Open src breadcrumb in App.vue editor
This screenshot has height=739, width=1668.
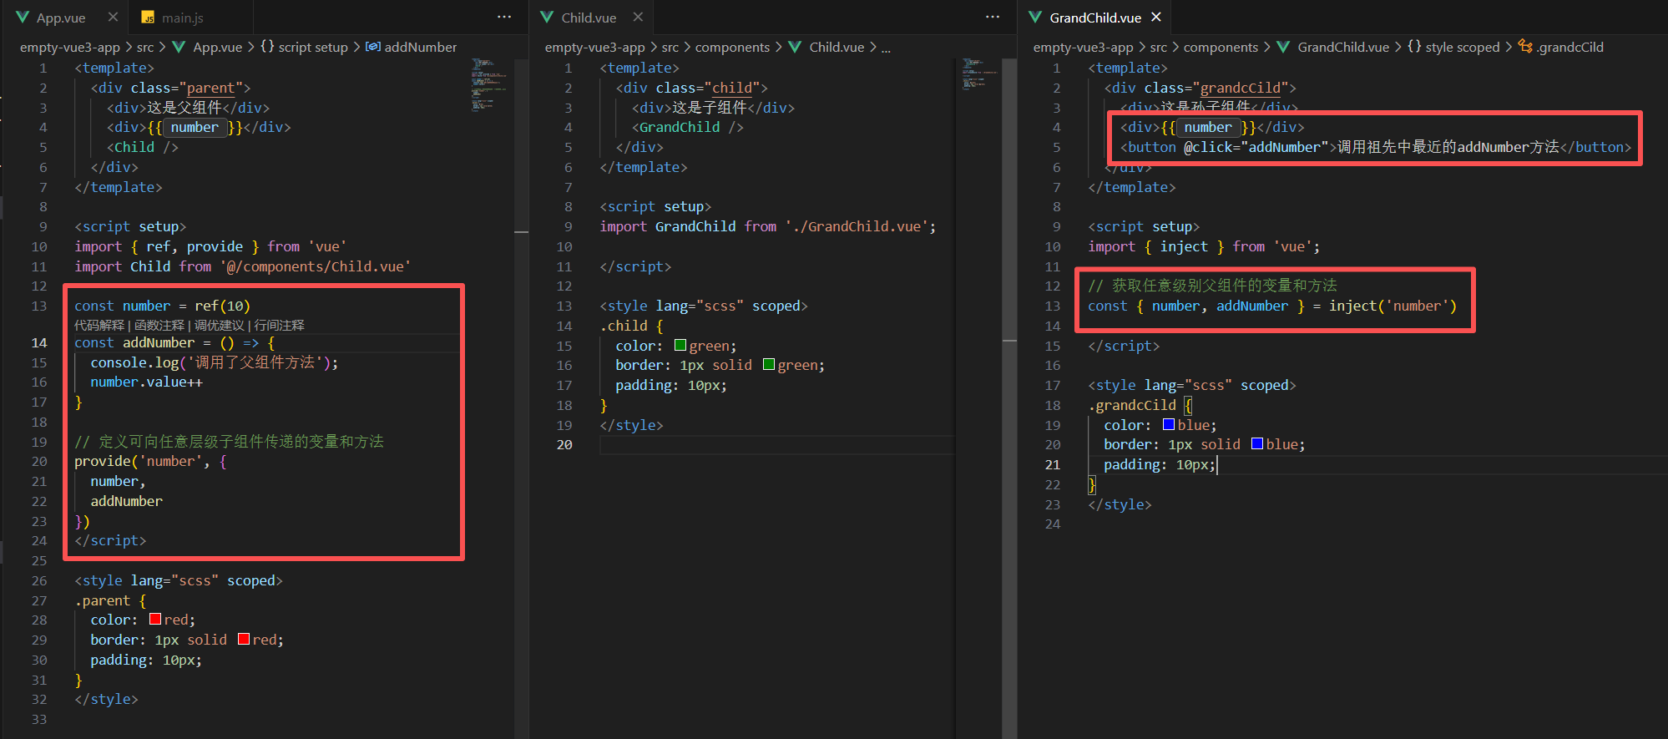click(145, 48)
